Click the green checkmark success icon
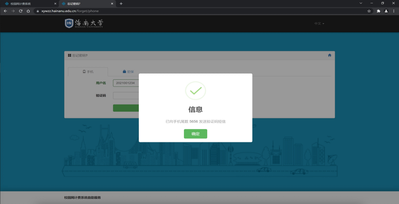Screen dimensions: 399x204 point(196,90)
